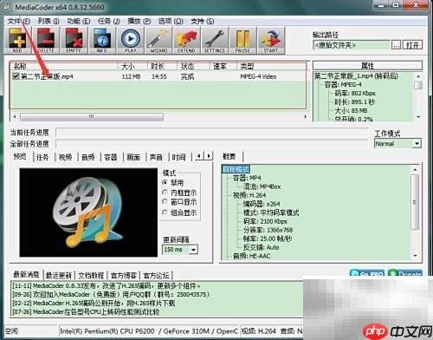
Task: Click the PLAY toolbar icon
Action: [131, 40]
